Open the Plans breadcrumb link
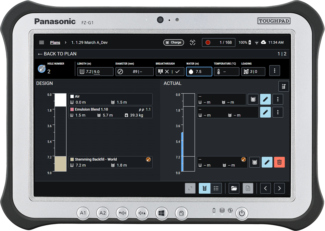 (55, 43)
